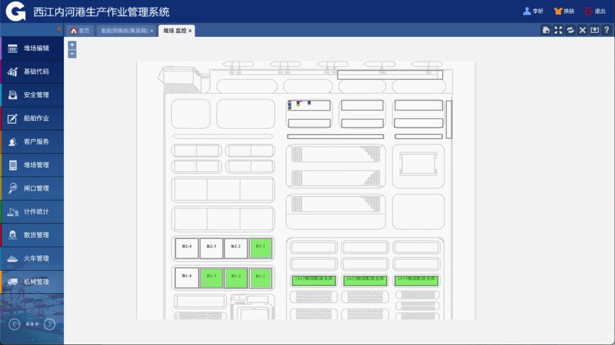The width and height of the screenshot is (615, 345).
Task: Zoom out the yard map with minus button
Action: tap(72, 54)
